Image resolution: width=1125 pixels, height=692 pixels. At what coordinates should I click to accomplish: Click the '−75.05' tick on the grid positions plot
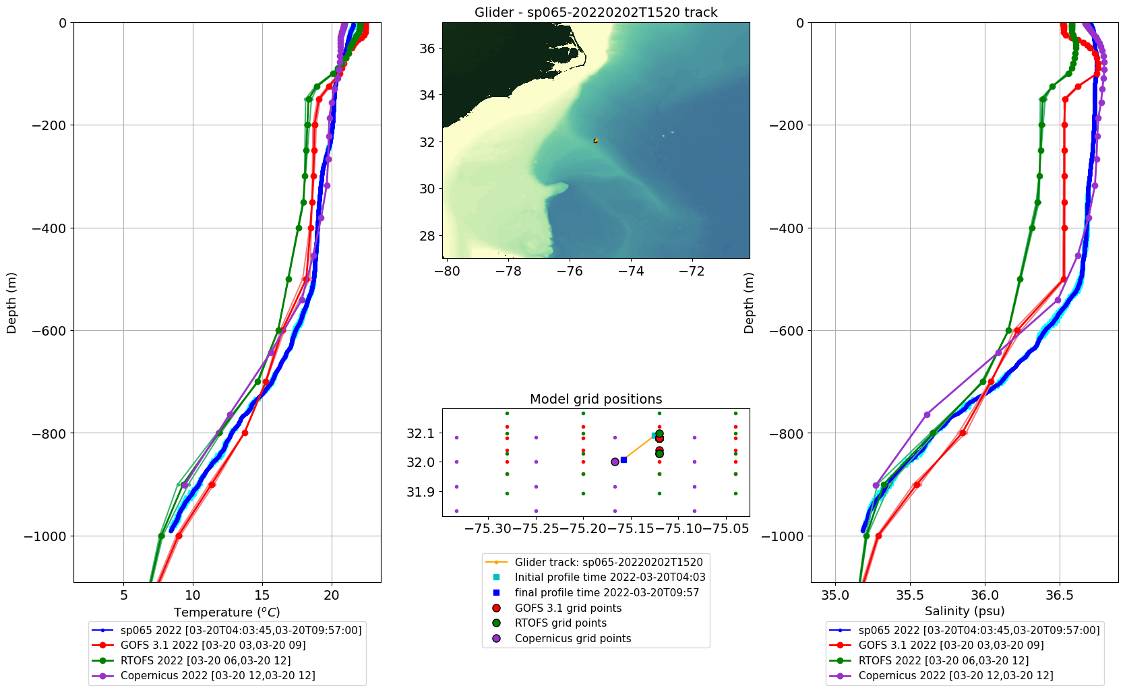pyautogui.click(x=726, y=529)
